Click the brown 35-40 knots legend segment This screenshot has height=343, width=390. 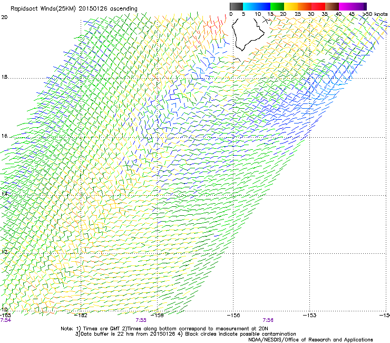pyautogui.click(x=332, y=6)
